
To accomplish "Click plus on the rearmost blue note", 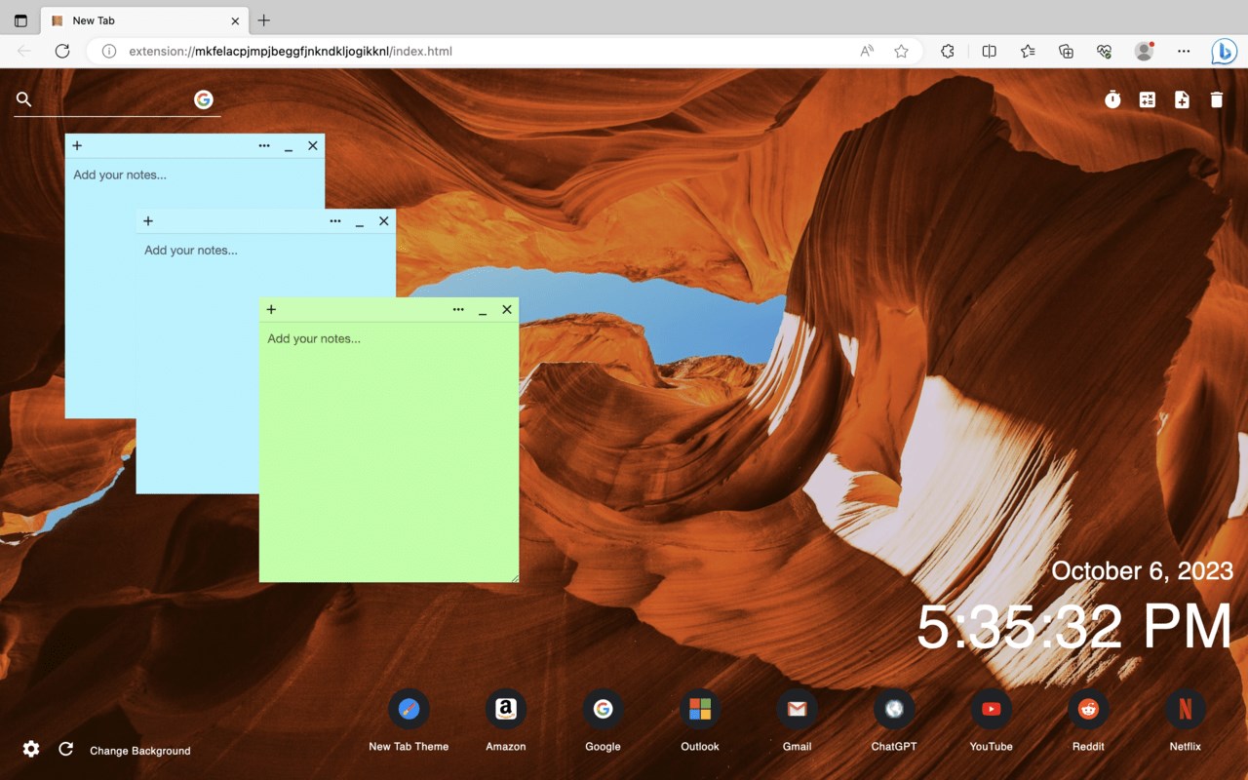I will 77,145.
